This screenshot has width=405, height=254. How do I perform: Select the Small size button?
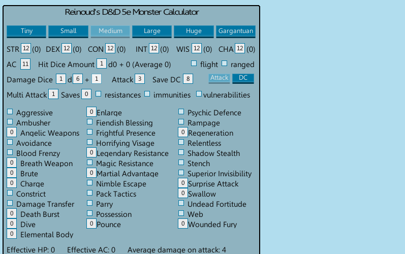[68, 31]
